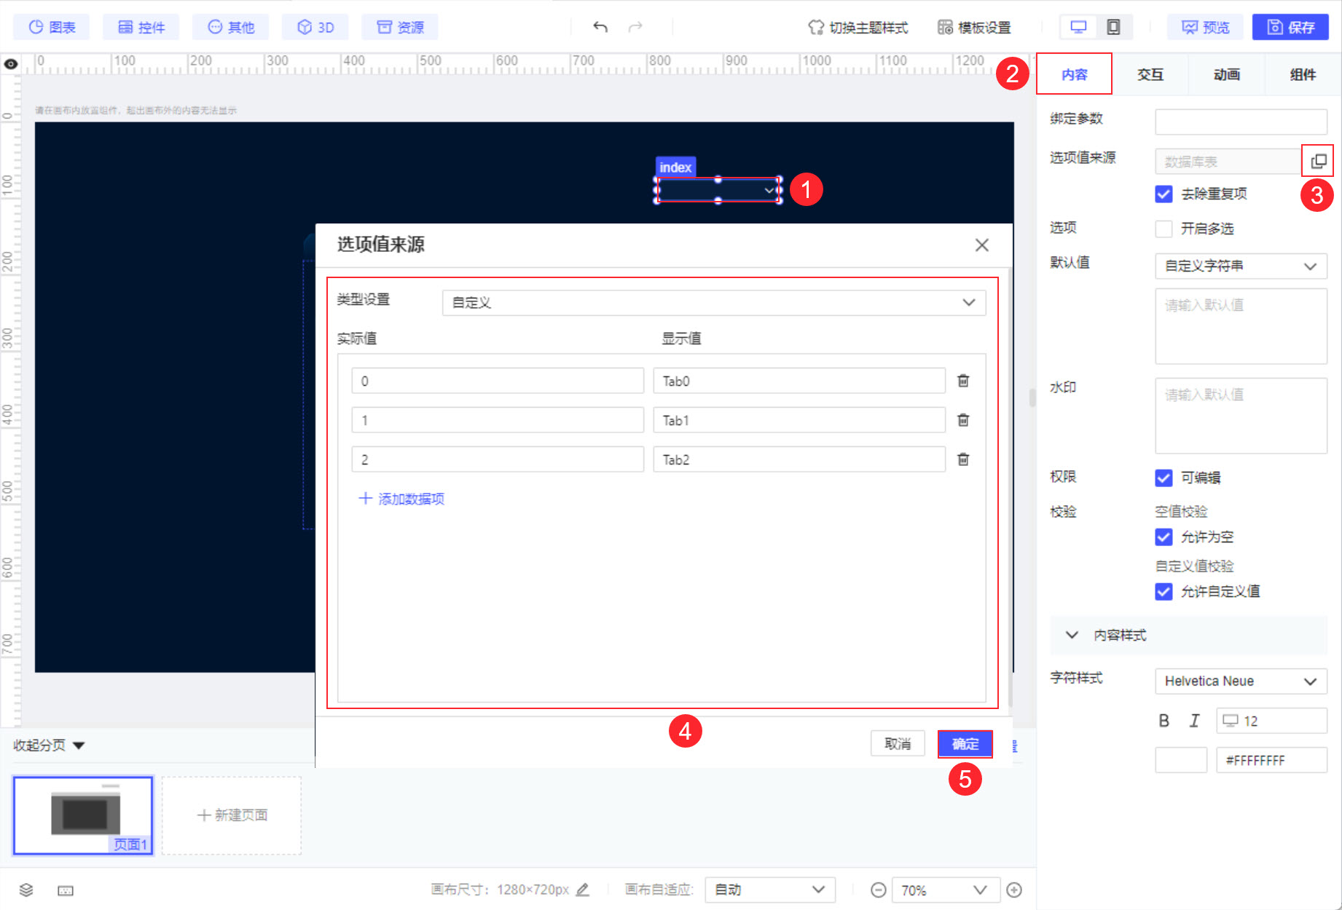Open the 资源 resources menu
Screen dimensions: 1342x910
(400, 28)
